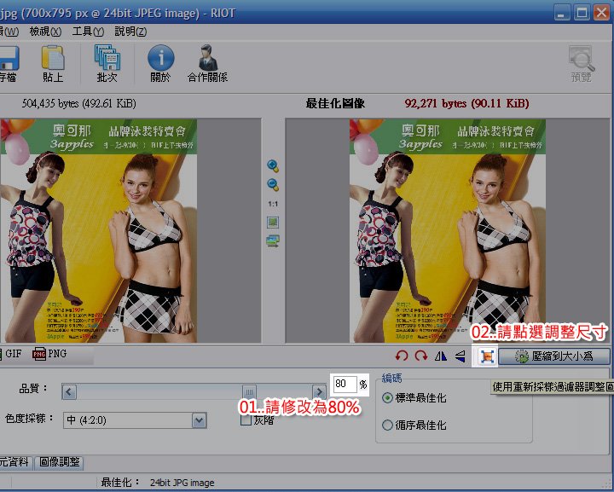Click the quality slider left arrow

point(69,391)
